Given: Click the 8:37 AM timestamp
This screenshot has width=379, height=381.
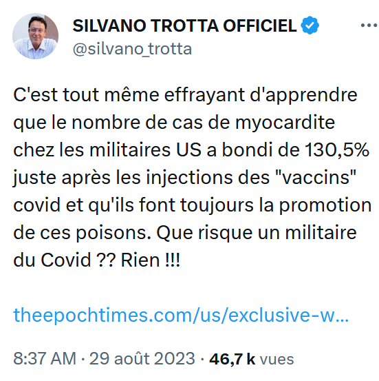Looking at the screenshot, I should coord(45,358).
